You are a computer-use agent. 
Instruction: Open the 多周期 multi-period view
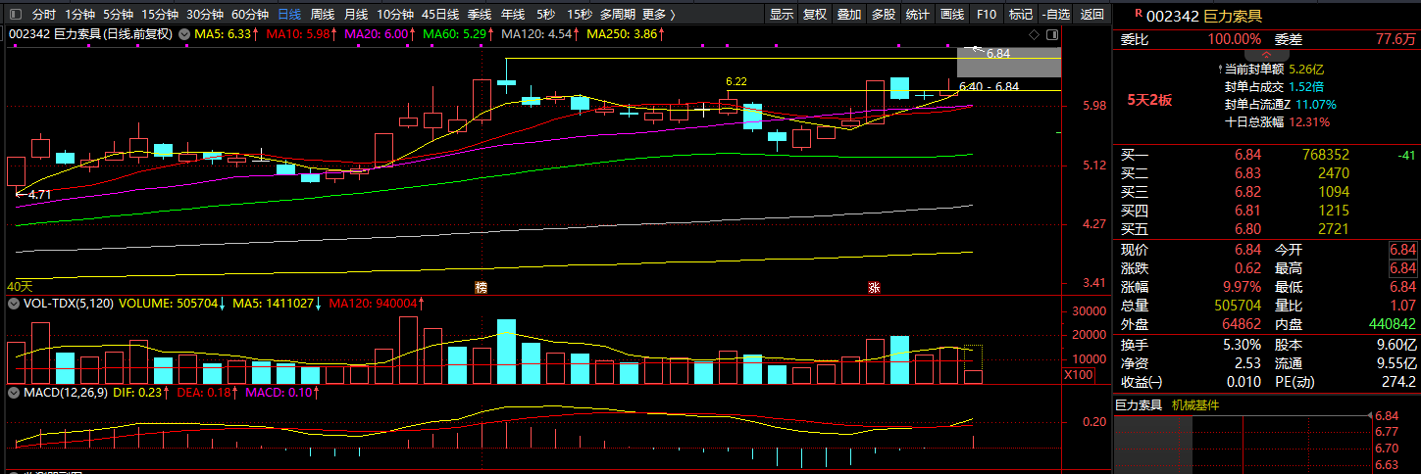[618, 15]
